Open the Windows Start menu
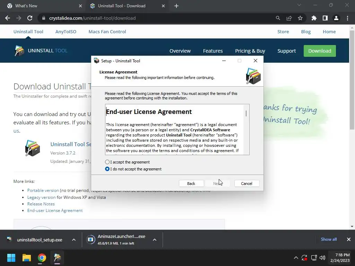This screenshot has height=266, width=355. coord(11,258)
